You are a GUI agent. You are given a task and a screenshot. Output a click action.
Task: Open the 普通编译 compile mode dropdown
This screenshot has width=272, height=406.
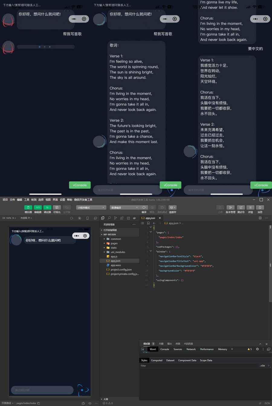pyautogui.click(x=124, y=208)
